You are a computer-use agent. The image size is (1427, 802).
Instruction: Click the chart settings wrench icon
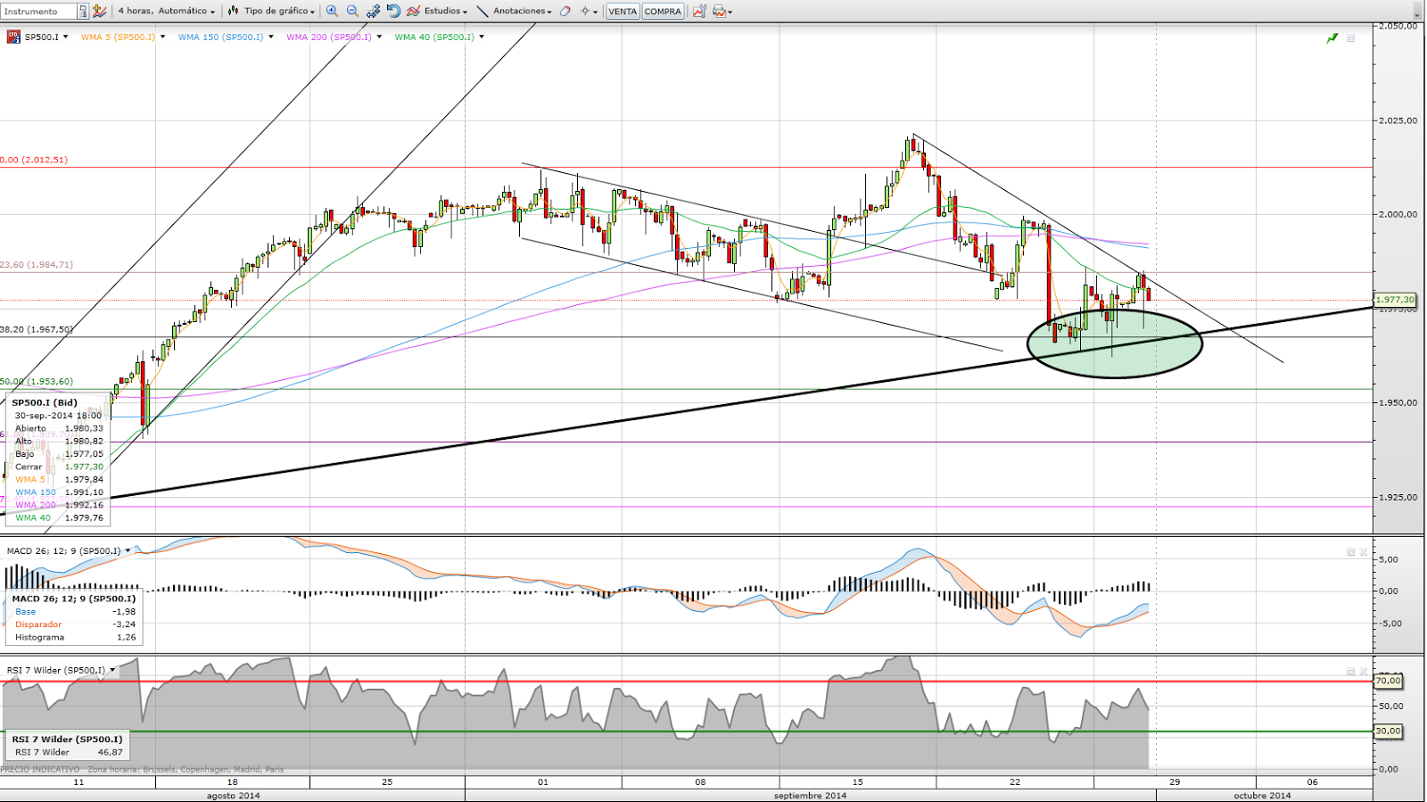(699, 11)
